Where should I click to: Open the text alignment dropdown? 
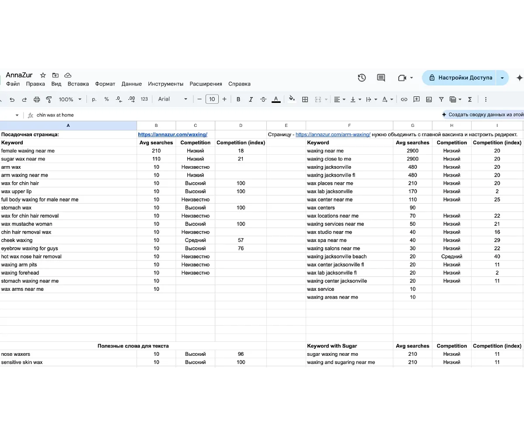click(339, 99)
